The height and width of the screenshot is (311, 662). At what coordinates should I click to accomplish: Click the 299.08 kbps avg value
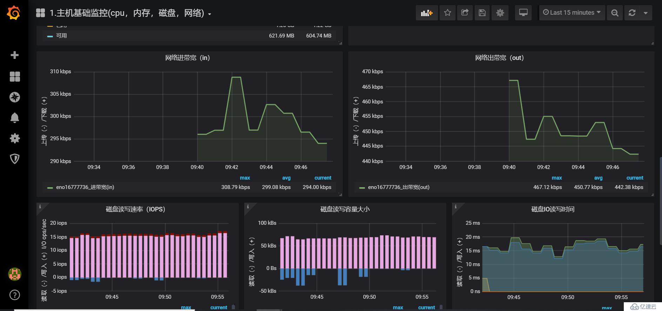tap(276, 187)
